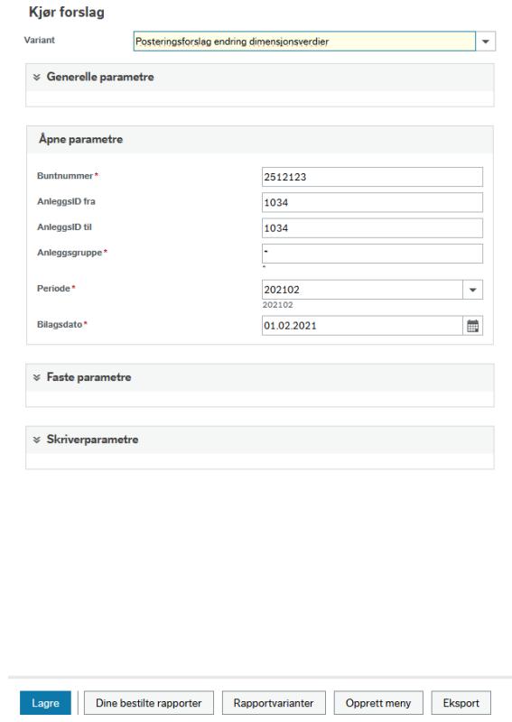512x722 pixels.
Task: Open the Bilagsdato calendar picker icon
Action: [x=472, y=326]
